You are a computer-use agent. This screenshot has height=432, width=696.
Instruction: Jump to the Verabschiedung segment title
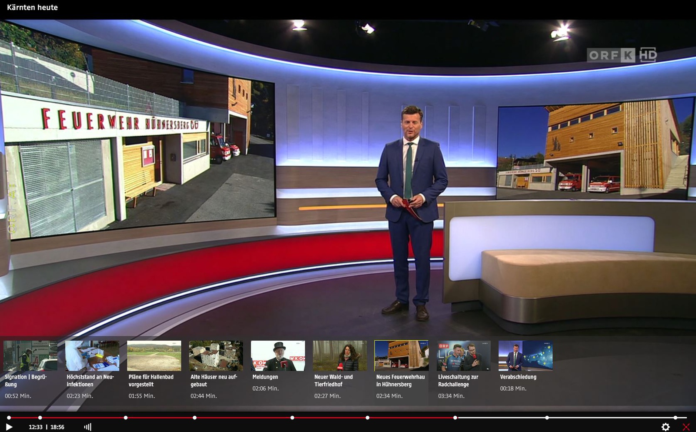518,377
